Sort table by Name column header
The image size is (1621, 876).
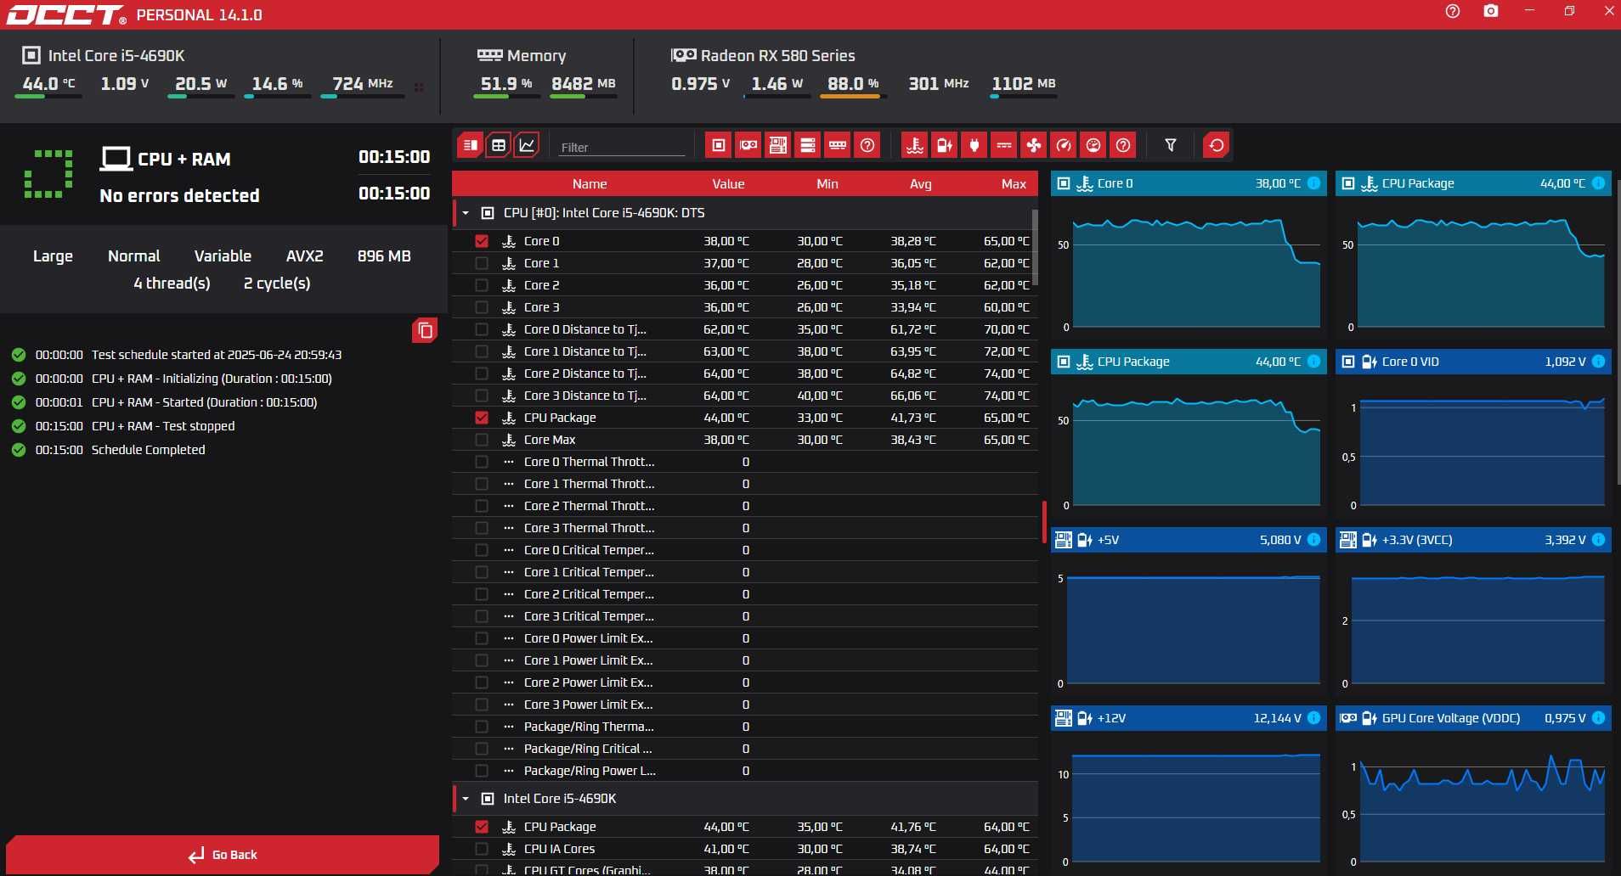tap(590, 184)
